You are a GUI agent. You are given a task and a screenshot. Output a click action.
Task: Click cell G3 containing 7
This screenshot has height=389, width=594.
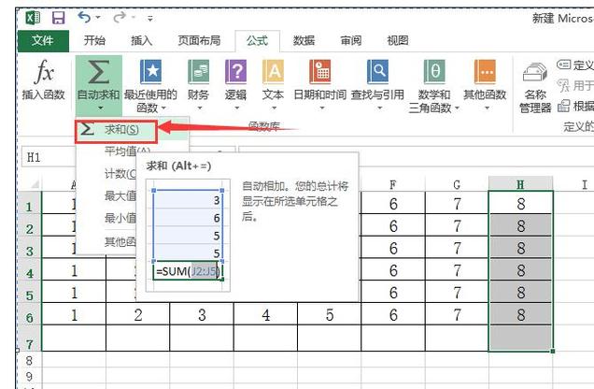457,248
